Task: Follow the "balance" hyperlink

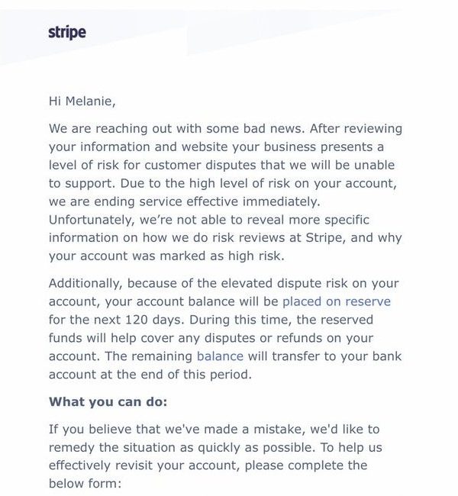Action: (220, 356)
